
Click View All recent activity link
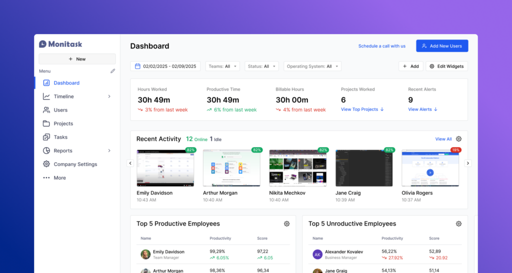pos(443,139)
